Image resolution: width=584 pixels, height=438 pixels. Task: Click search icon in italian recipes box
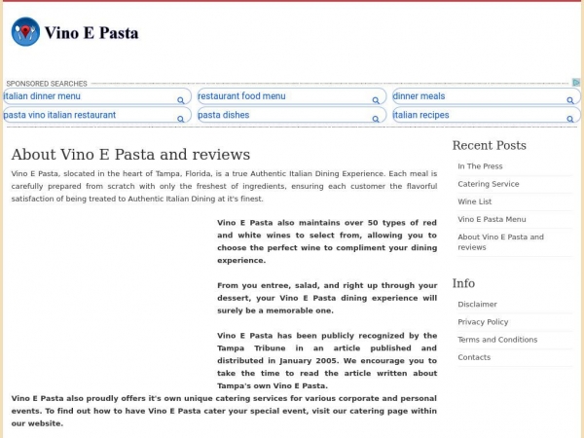[x=569, y=119]
